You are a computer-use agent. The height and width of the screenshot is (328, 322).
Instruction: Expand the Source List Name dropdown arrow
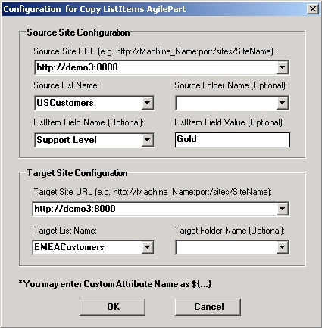tap(147, 103)
